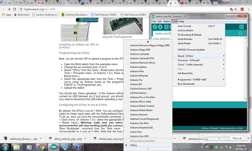
Task: Open London Clothing bookmark
Action: [x=45, y=15]
